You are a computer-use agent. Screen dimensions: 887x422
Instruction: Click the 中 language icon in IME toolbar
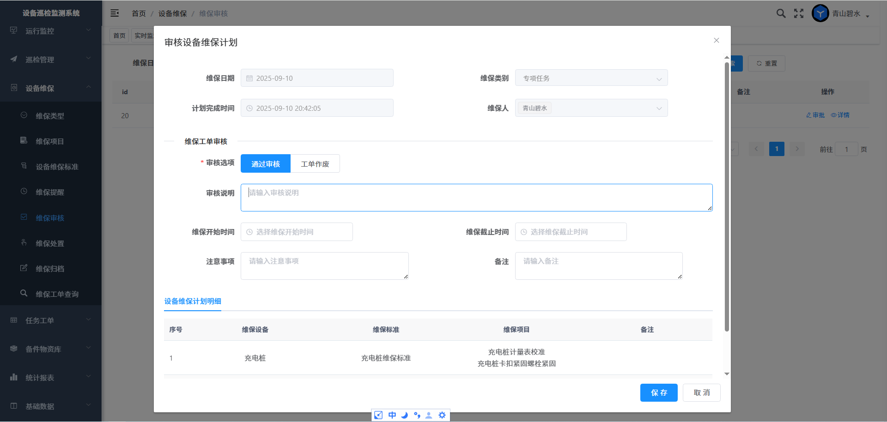click(x=392, y=415)
